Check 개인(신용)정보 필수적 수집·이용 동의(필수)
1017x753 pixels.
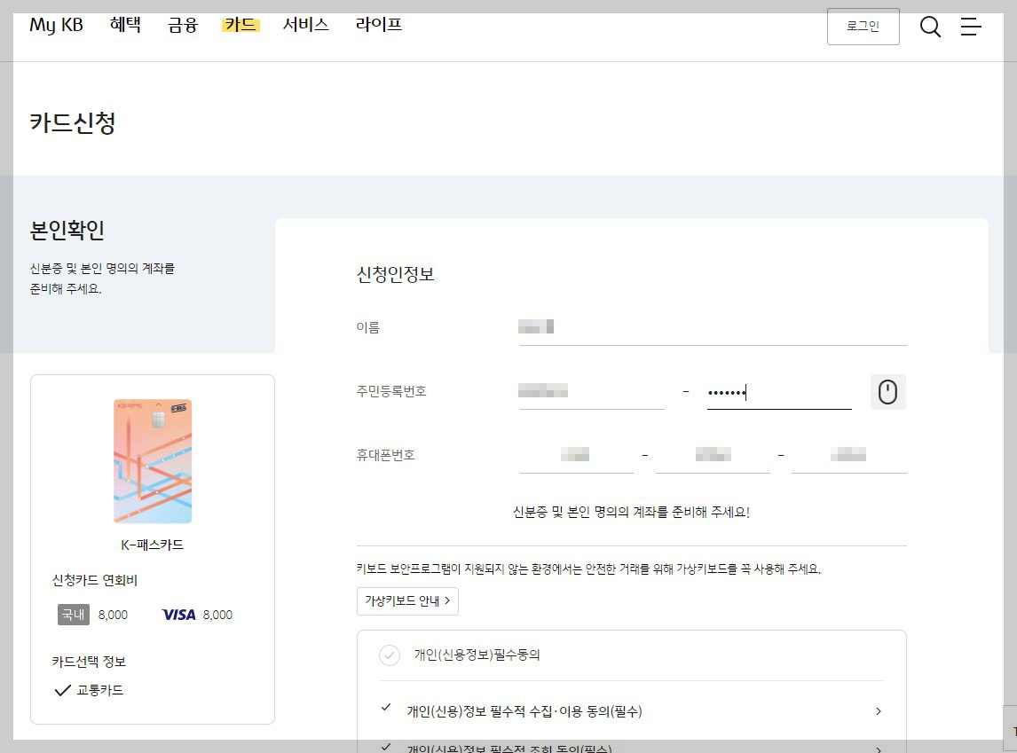pos(386,707)
